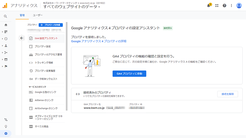Expand the Customization section arrow

tap(2, 32)
